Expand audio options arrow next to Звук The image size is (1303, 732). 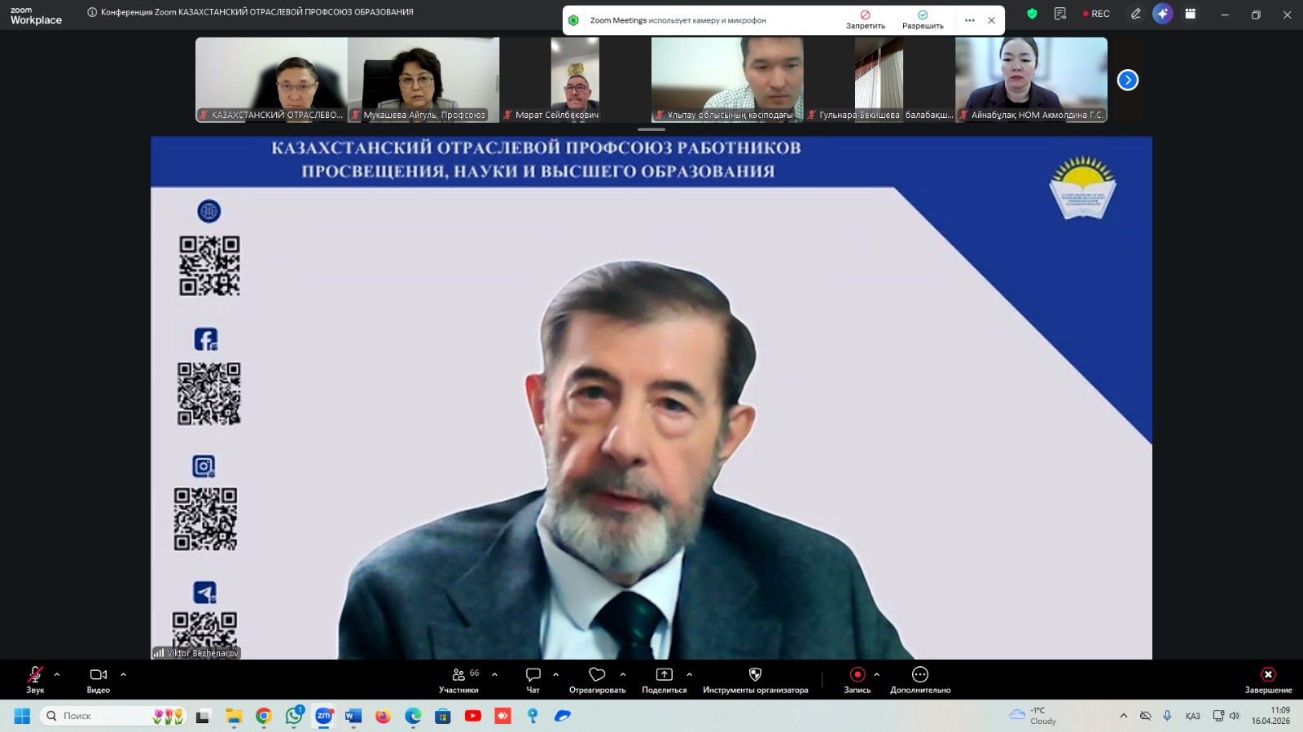pos(57,674)
